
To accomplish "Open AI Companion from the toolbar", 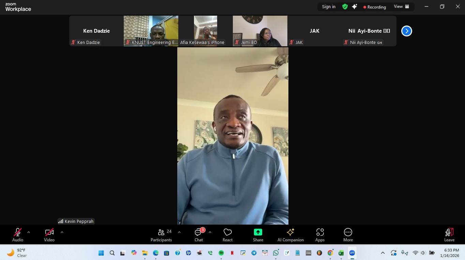I will [x=290, y=234].
